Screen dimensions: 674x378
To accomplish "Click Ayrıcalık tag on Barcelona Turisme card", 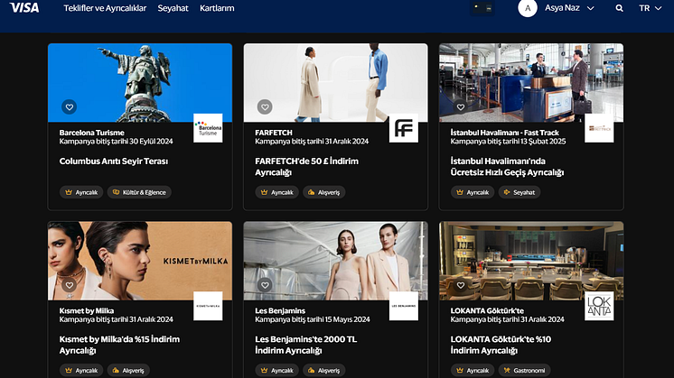I will point(81,192).
